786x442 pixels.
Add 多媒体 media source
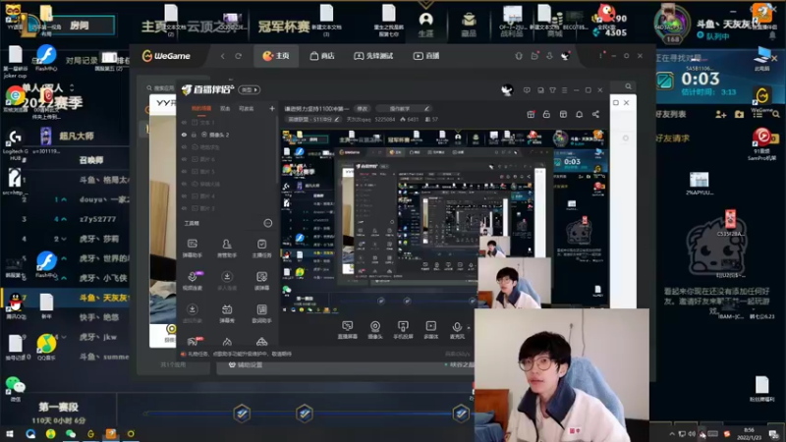430,330
